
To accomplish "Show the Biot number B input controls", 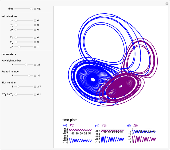I will [35, 87].
